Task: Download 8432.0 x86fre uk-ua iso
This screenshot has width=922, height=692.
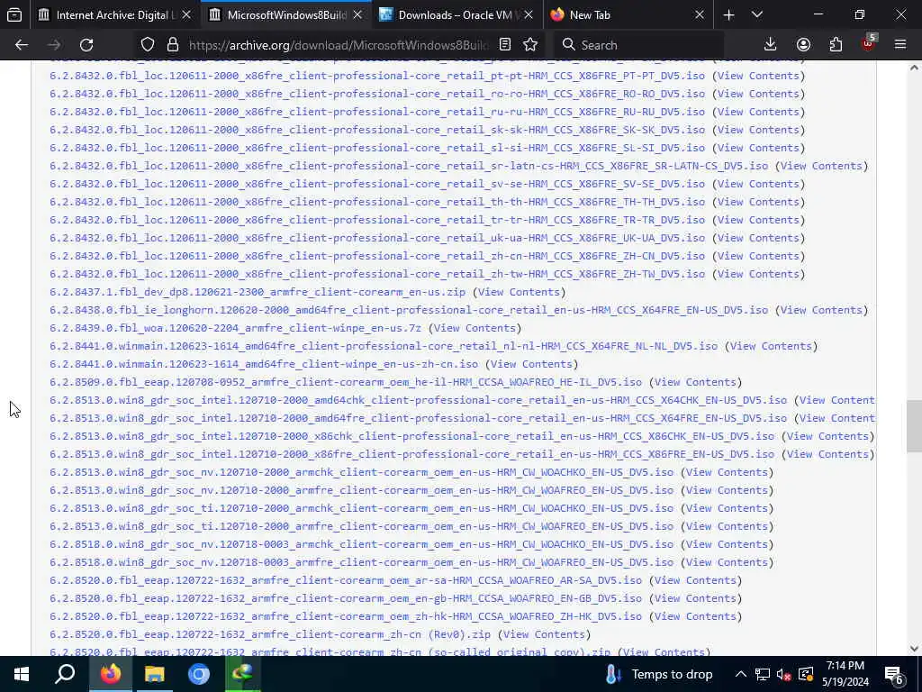Action: coord(377,238)
